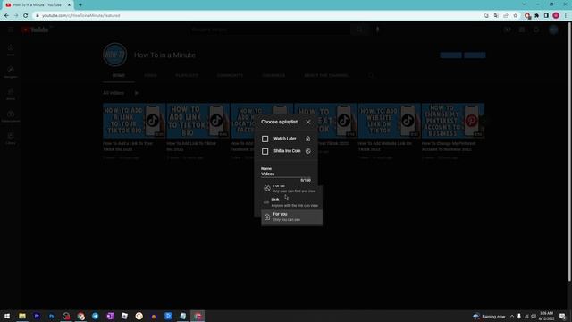
Task: Open the Chrome extensions puzzle icon
Action: [537, 16]
